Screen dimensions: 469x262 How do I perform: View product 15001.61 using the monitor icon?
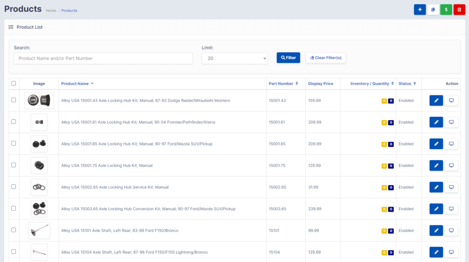(451, 122)
